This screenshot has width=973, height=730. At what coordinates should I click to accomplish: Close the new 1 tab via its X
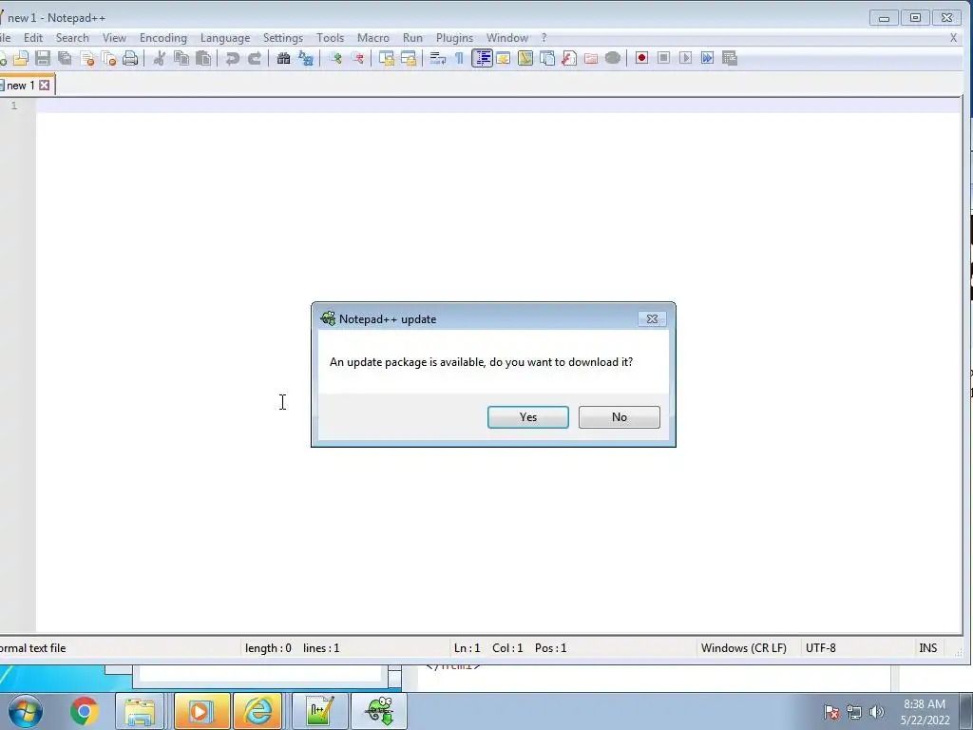45,85
